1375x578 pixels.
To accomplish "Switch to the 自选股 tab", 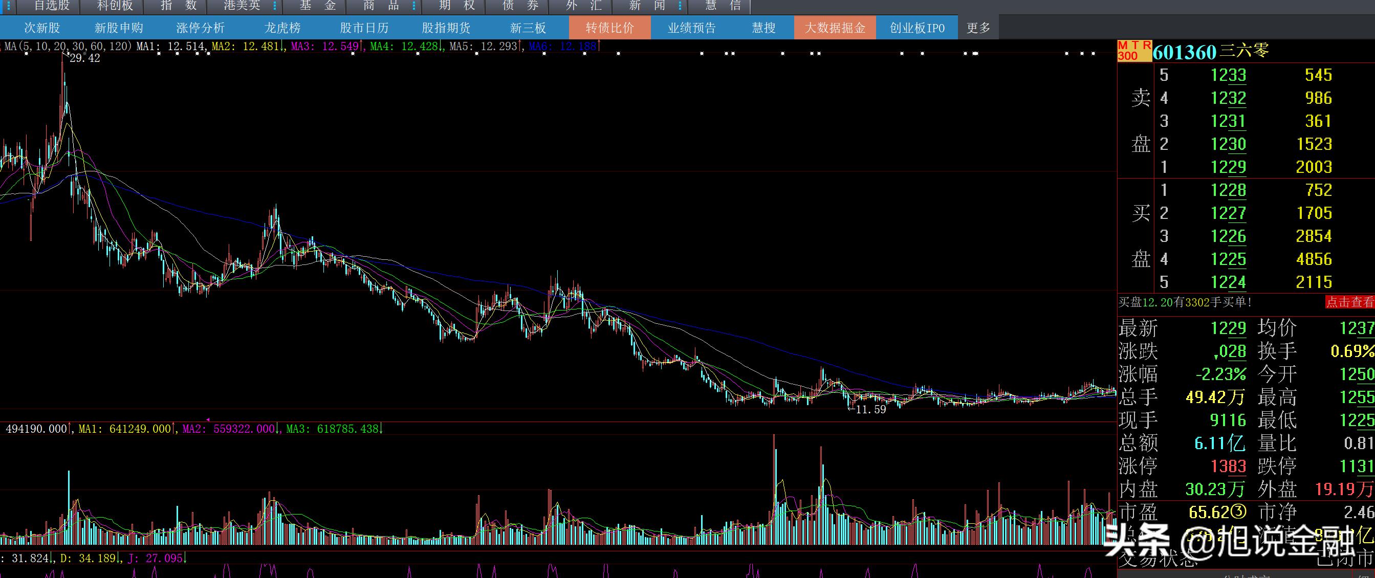I will pos(52,6).
